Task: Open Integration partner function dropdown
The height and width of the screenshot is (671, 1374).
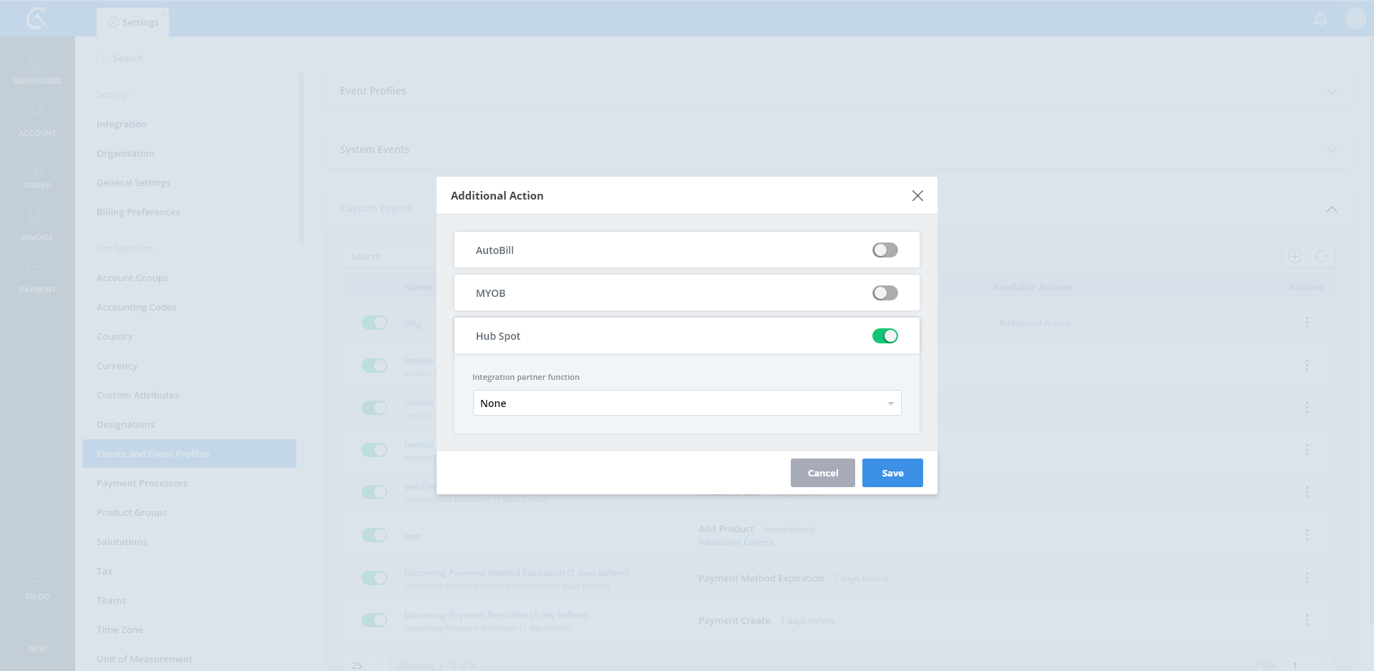Action: coord(686,403)
